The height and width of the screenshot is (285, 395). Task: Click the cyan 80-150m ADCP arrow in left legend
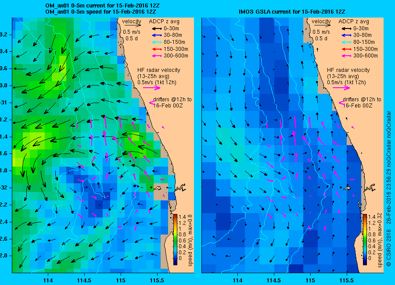tap(157, 42)
